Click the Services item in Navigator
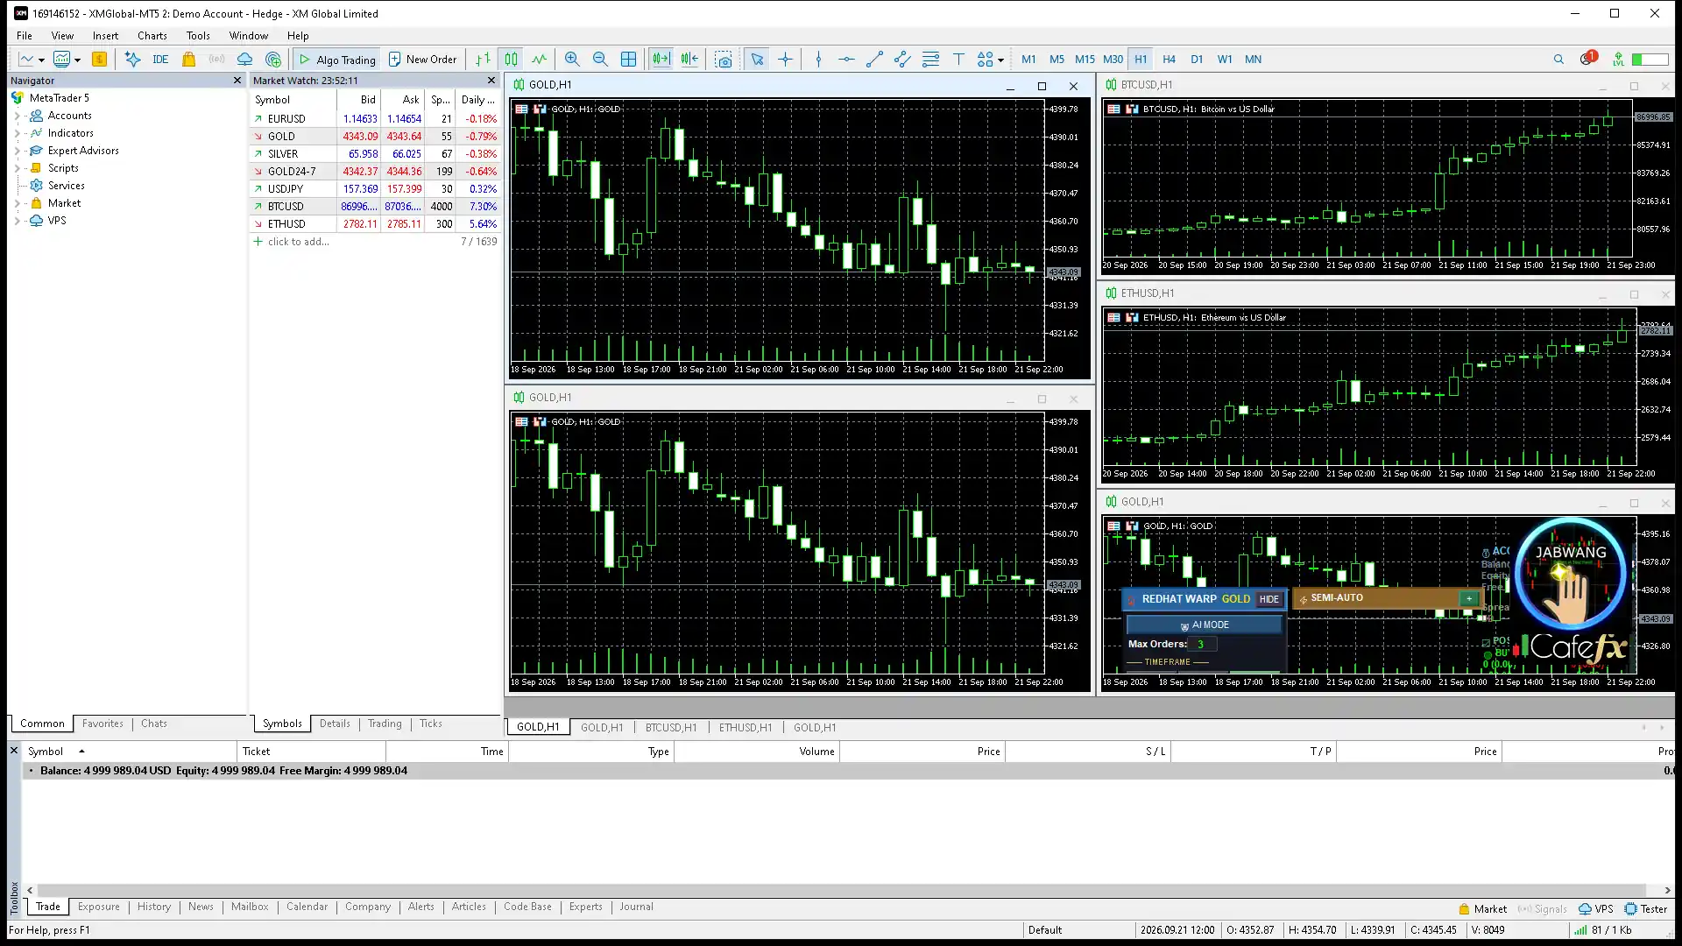Screen dimensions: 1682x946 point(66,186)
